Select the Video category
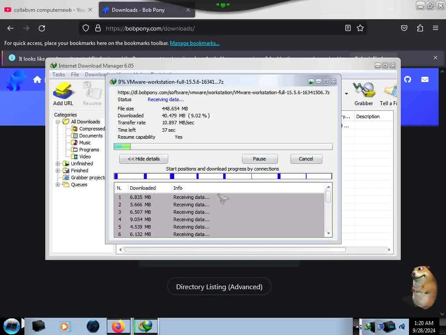Viewport: 446px width, 335px height. (81, 157)
